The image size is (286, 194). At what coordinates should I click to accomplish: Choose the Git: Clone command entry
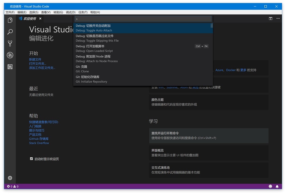(x=143, y=69)
